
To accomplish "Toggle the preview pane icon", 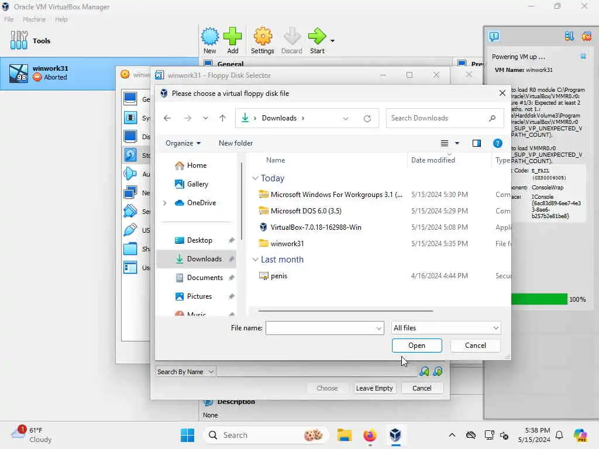I will pos(476,143).
